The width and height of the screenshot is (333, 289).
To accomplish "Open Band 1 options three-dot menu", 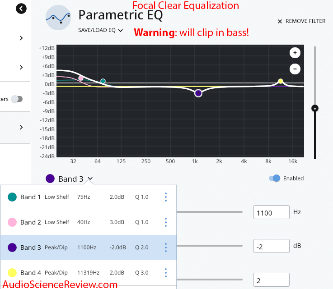I will 166,197.
